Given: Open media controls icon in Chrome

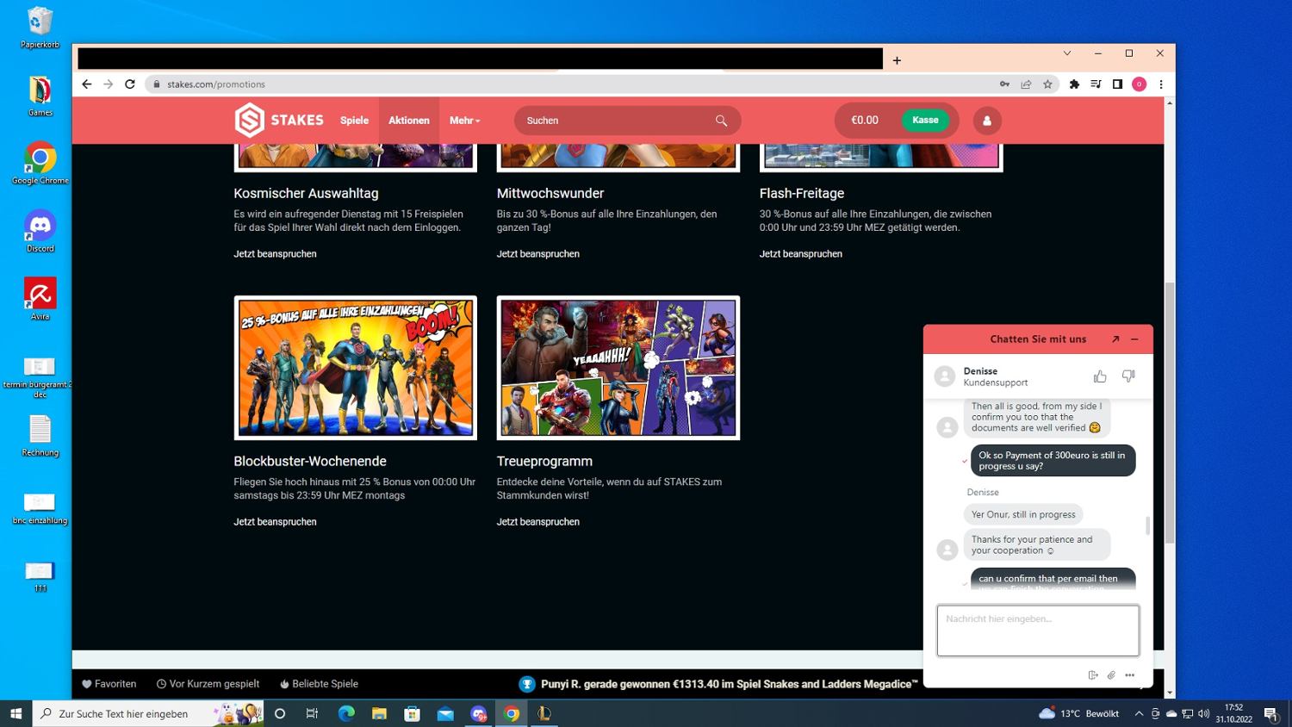Looking at the screenshot, I should [x=1096, y=84].
